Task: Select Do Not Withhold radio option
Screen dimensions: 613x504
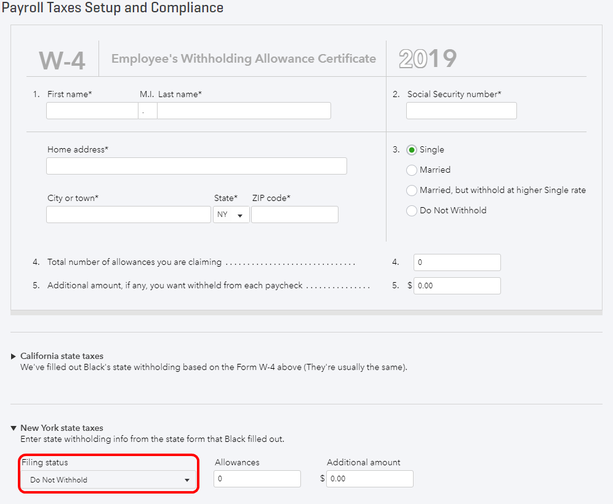Action: click(412, 211)
